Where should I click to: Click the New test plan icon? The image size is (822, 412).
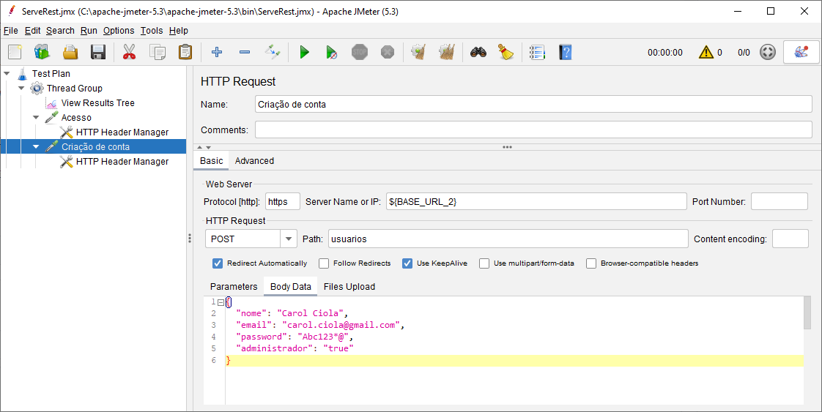15,52
